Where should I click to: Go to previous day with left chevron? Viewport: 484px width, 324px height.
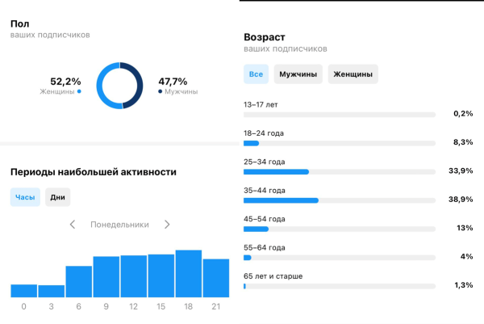[73, 225]
